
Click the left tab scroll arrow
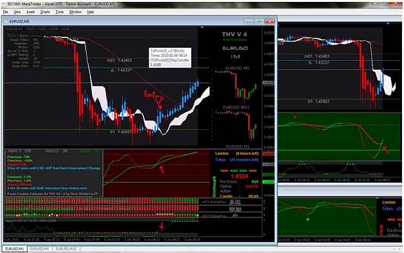[394, 249]
